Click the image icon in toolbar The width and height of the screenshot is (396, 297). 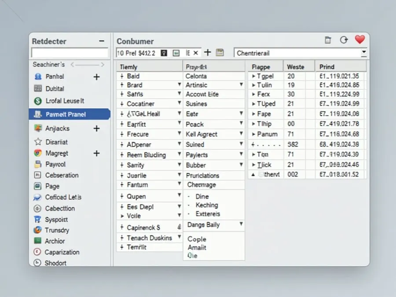[x=176, y=53]
